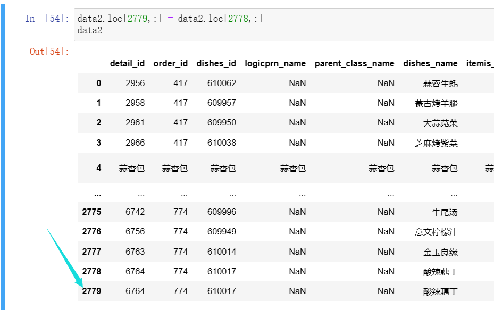Click dishes_id value 609996

coord(222,212)
